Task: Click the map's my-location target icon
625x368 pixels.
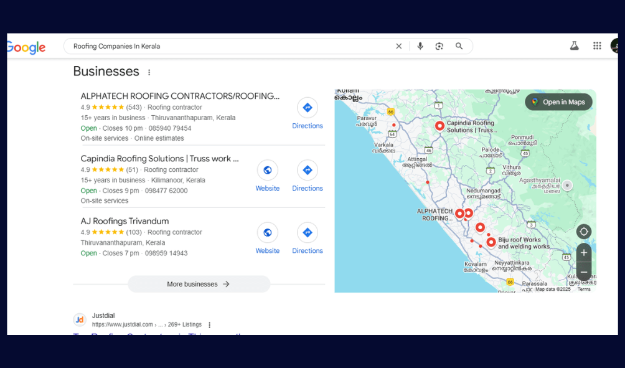Action: coord(584,232)
